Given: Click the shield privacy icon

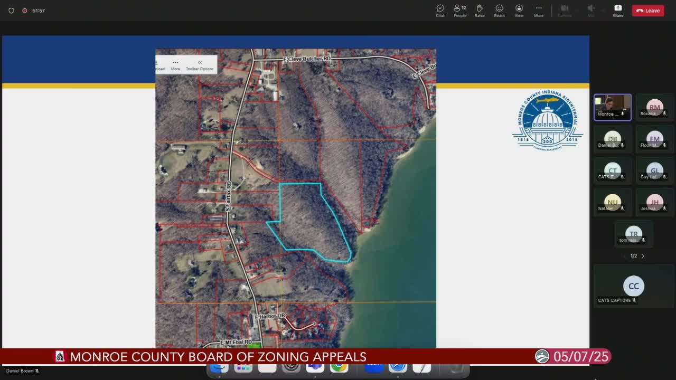Looking at the screenshot, I should pos(11,11).
